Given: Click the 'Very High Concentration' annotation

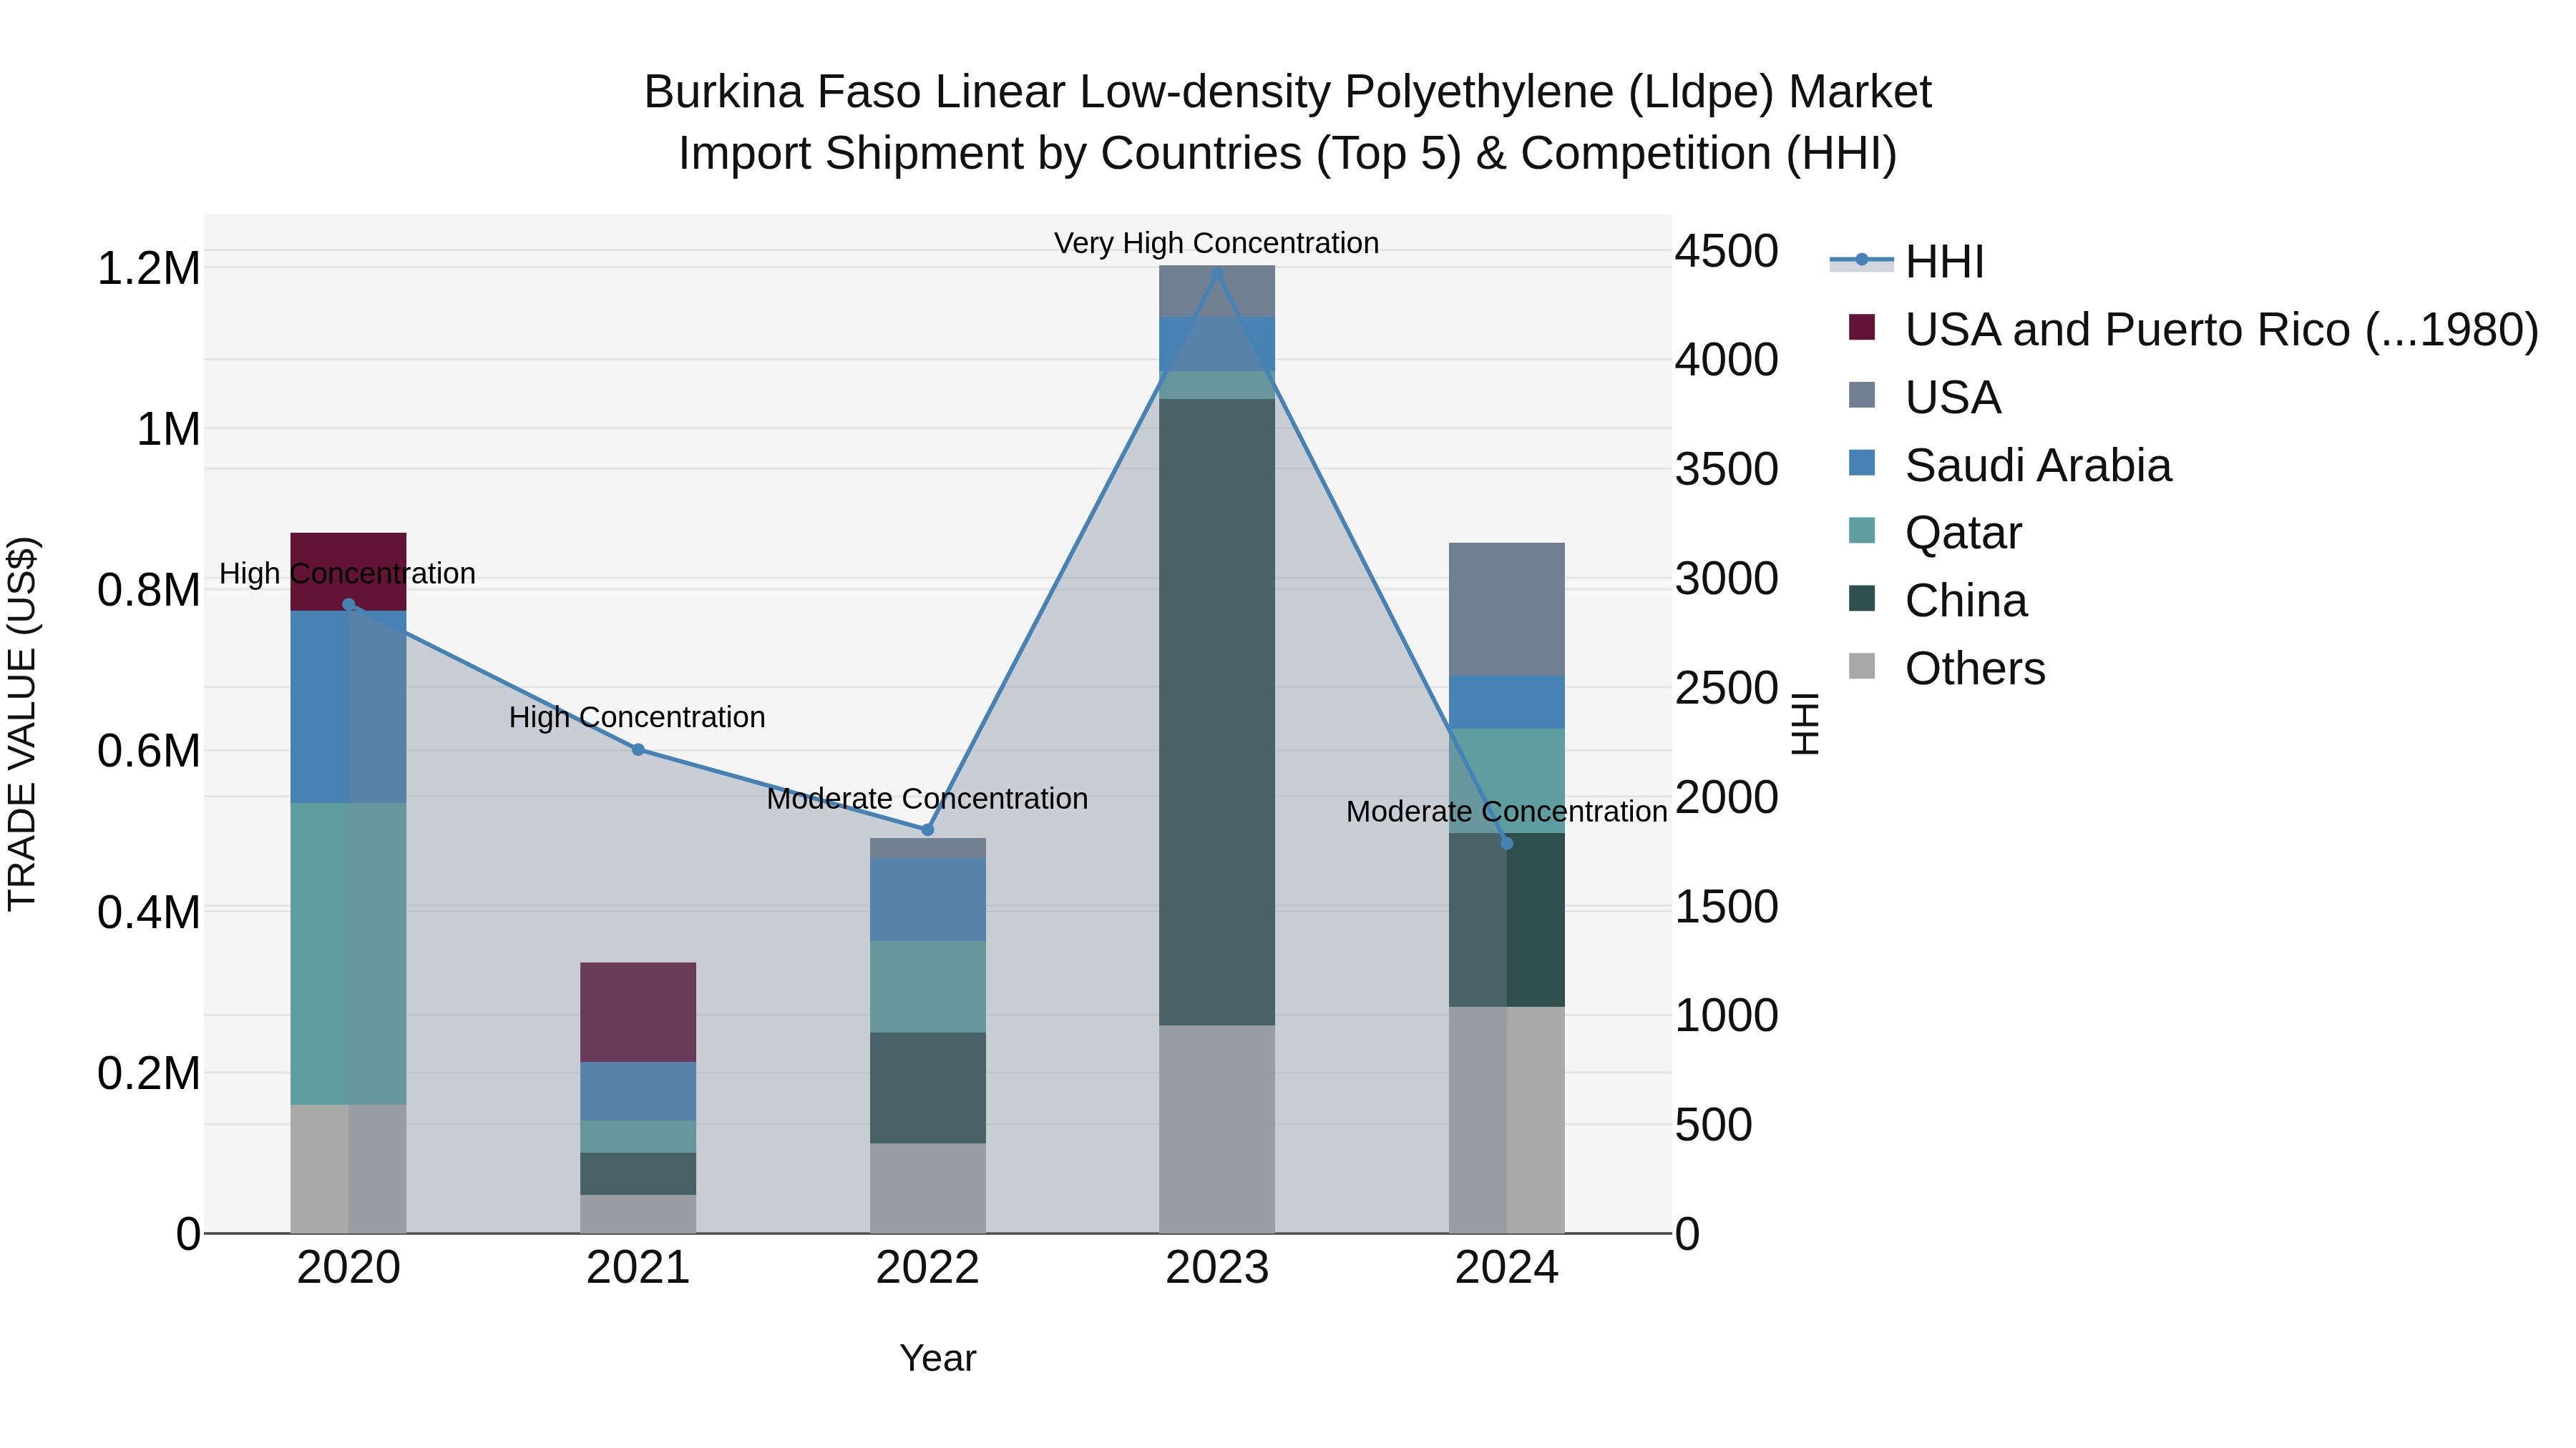Looking at the screenshot, I should pos(1216,243).
